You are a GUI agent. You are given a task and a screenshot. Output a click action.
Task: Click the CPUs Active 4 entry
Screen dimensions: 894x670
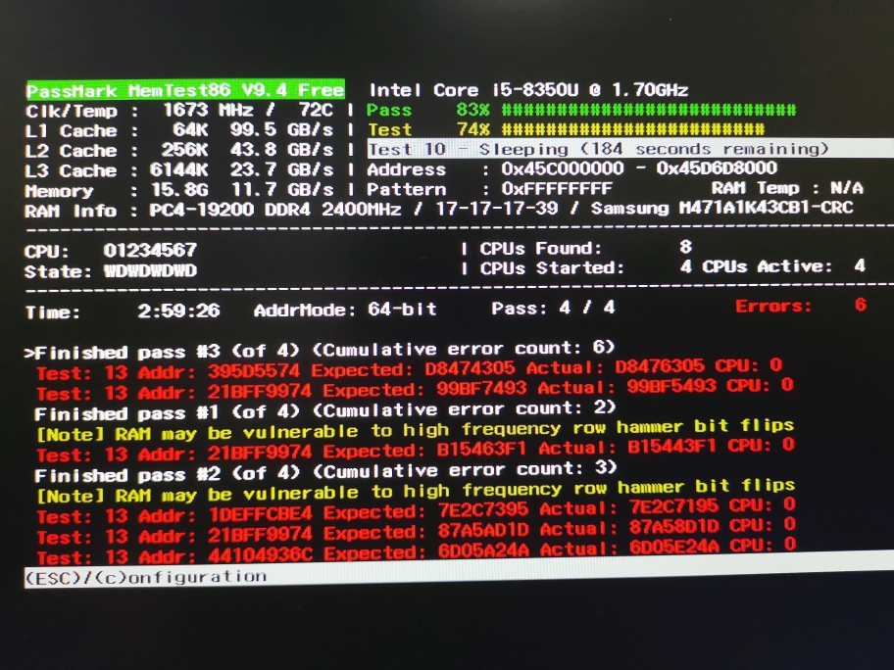[784, 266]
